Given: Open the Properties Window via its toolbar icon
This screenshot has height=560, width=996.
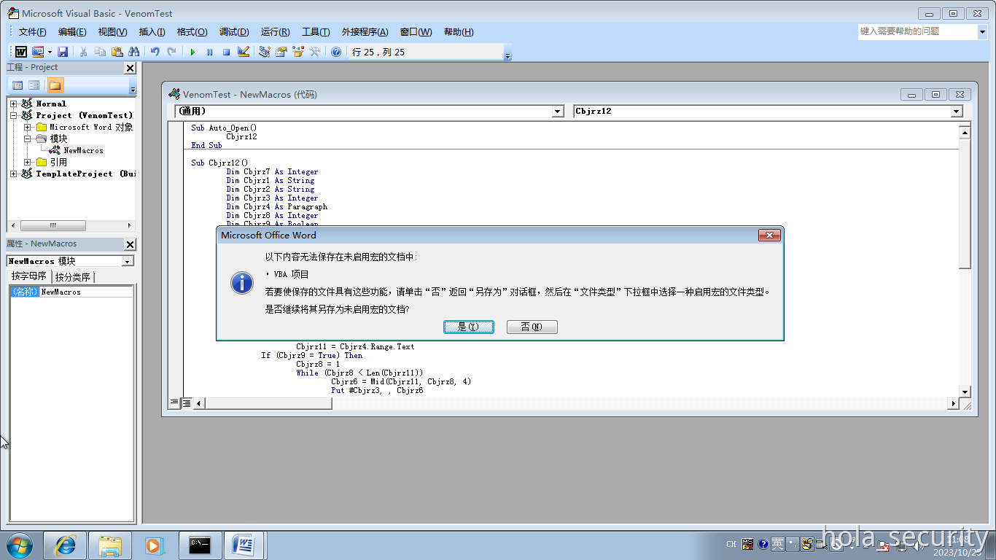Looking at the screenshot, I should point(281,52).
